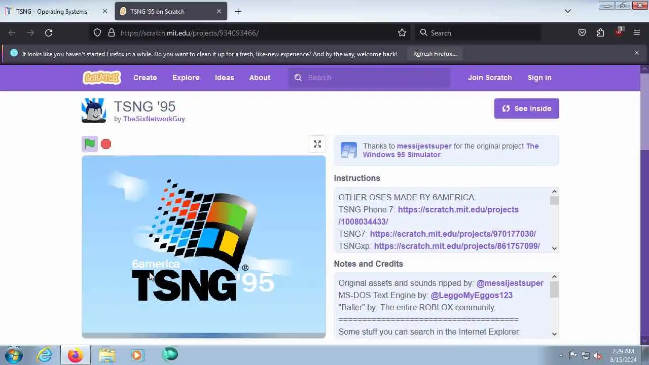This screenshot has width=649, height=365.
Task: Go forward with the browser forward arrow
Action: (30, 33)
